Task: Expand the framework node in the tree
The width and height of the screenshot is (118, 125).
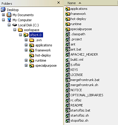Action: pyautogui.click(x=26, y=50)
